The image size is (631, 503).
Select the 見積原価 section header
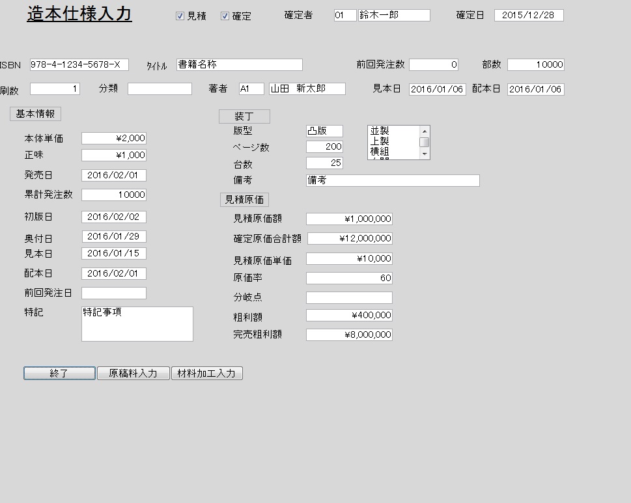pos(244,200)
